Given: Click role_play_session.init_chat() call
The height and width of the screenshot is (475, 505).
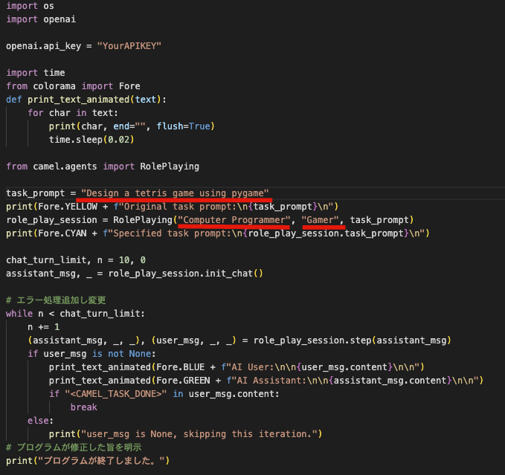Looking at the screenshot, I should click(x=185, y=274).
